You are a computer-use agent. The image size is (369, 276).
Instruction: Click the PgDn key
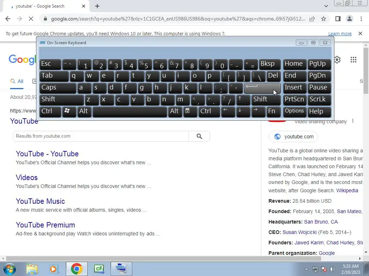[x=319, y=76]
